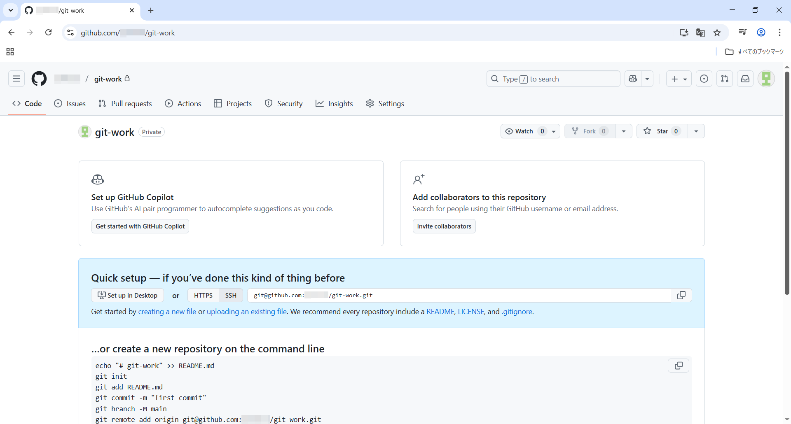Expand the Watch notifications dropdown
The height and width of the screenshot is (424, 791).
click(x=554, y=131)
